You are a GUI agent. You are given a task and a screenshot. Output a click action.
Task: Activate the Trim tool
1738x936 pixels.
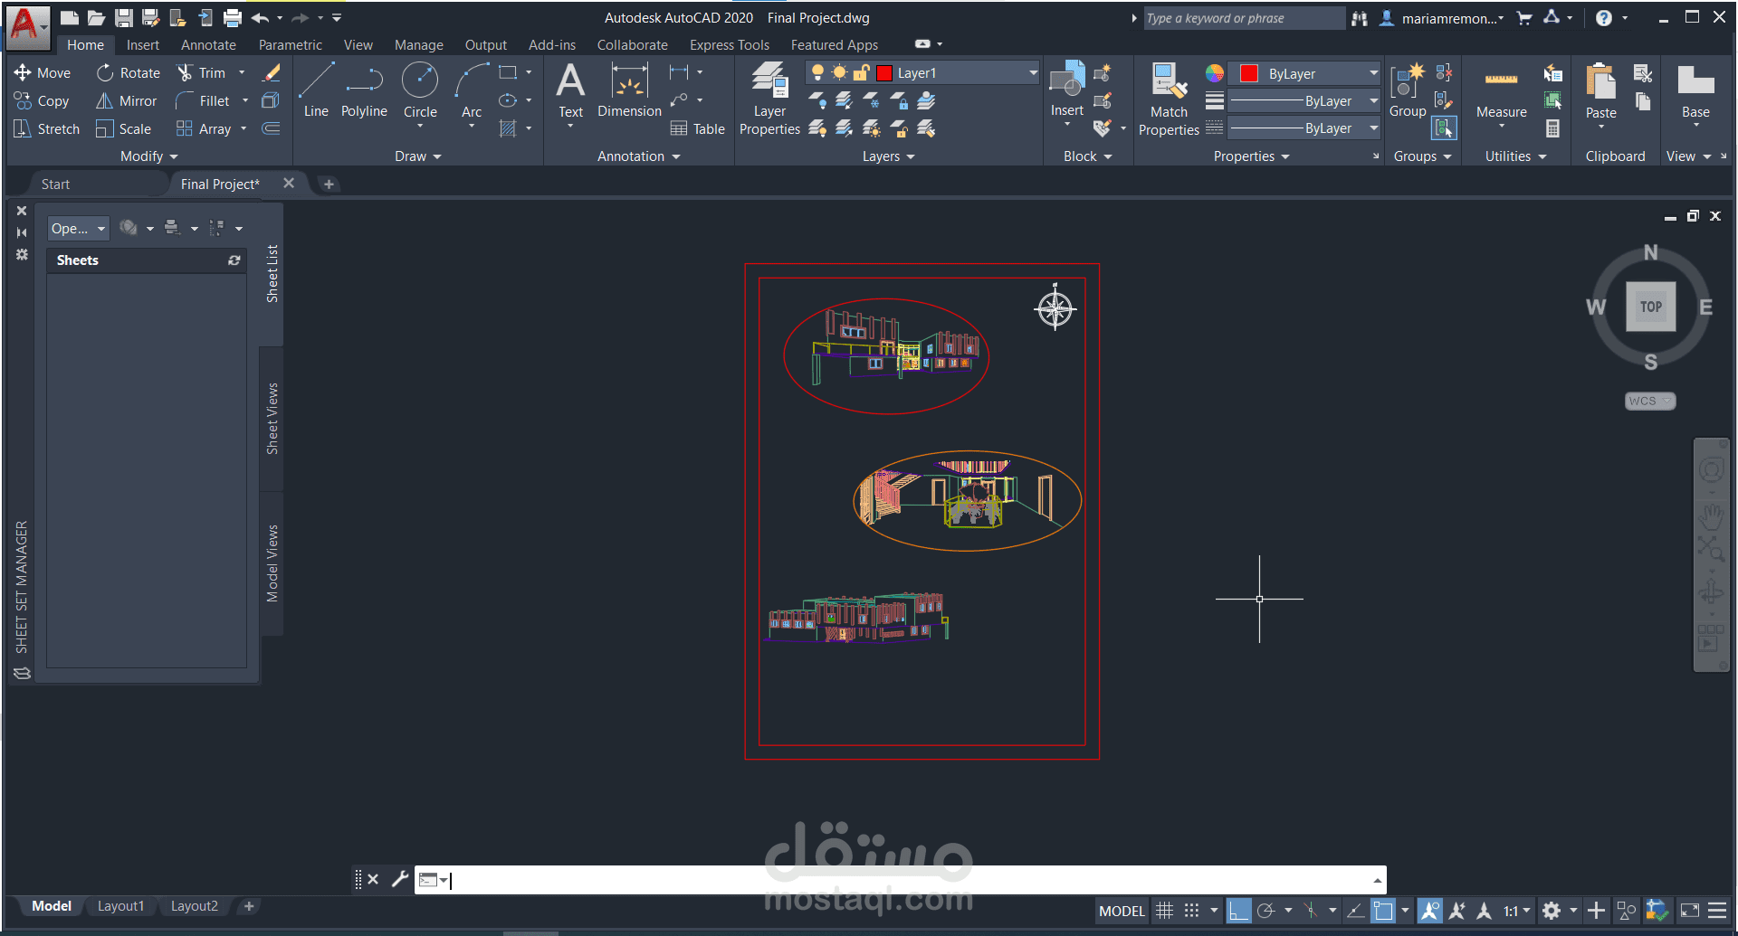coord(201,72)
